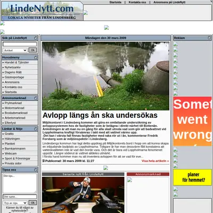
Task: Select the Senaste nytt från LindeNytt header
Action: coord(83,174)
